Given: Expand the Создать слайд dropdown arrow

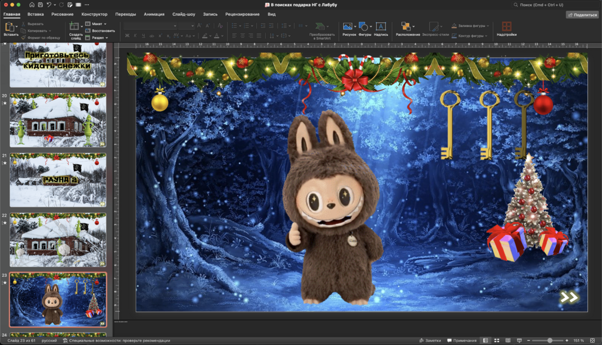Looking at the screenshot, I should (x=81, y=26).
